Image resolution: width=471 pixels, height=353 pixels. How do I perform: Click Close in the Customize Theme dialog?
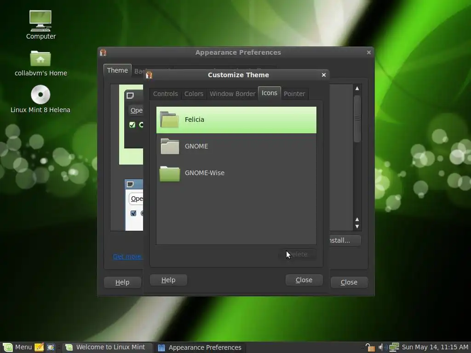304,280
